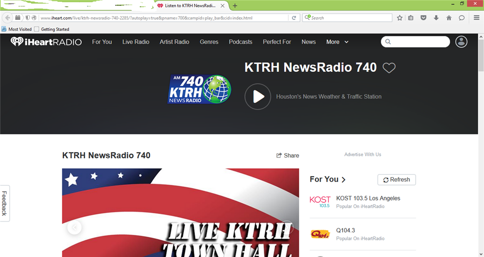
Task: Click the shield tracking protection icon
Action: tap(27, 18)
